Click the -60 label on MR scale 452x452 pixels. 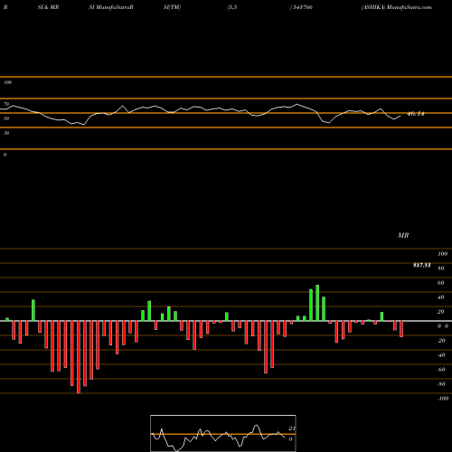point(441,370)
